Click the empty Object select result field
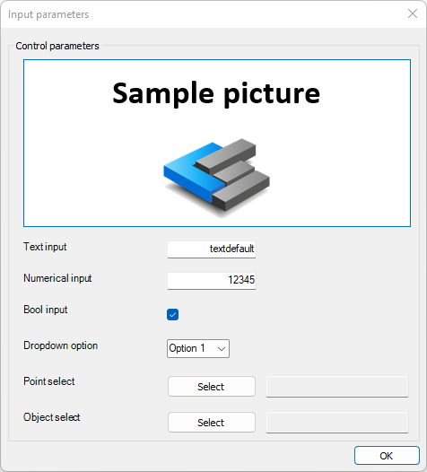 click(337, 423)
